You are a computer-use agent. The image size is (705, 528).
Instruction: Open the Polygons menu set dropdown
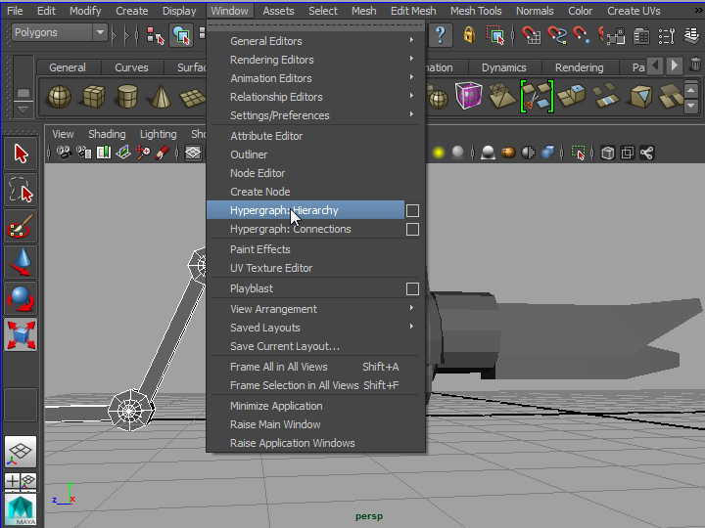(60, 33)
